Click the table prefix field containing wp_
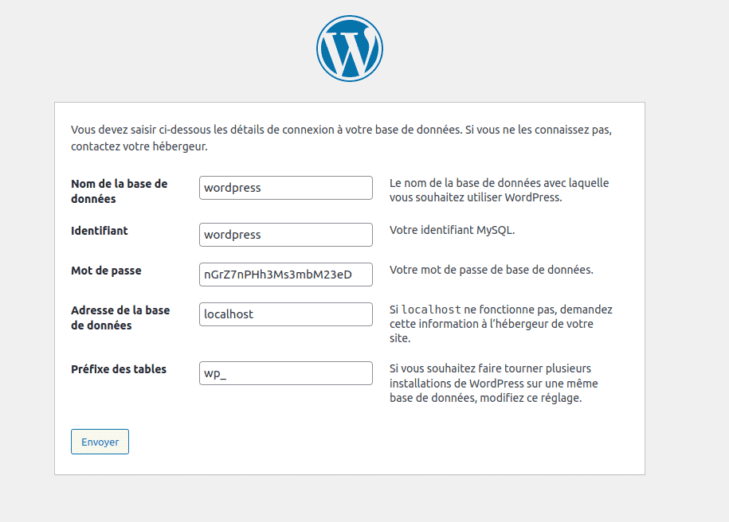 (x=285, y=372)
